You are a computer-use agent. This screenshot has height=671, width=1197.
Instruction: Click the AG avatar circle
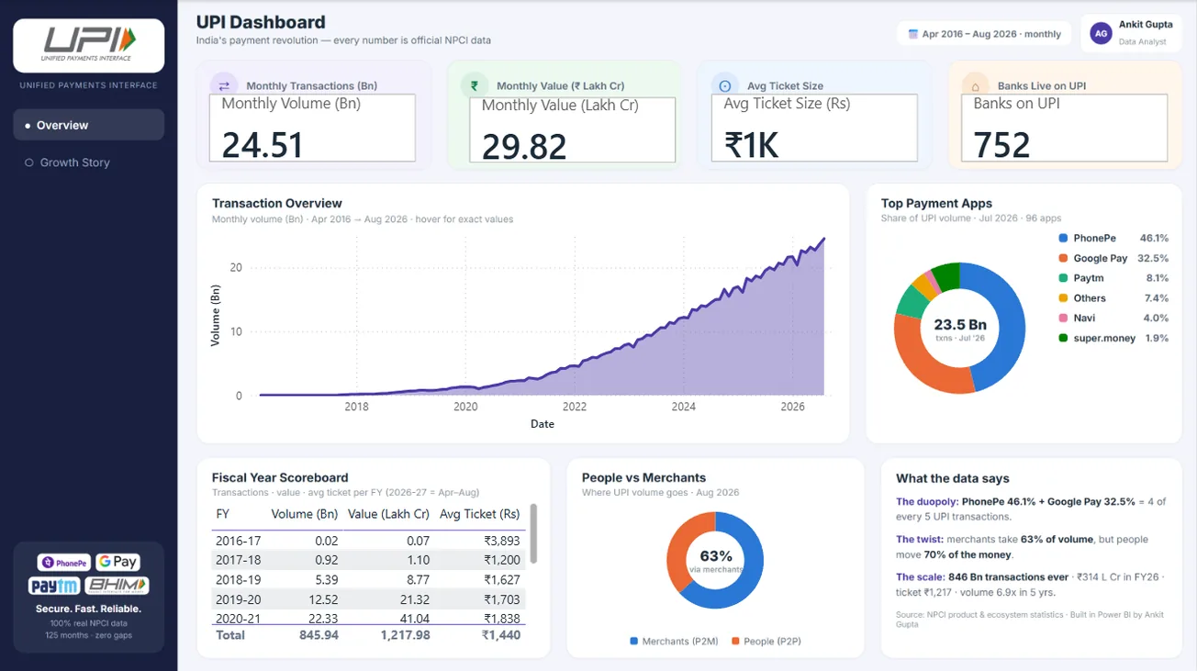pyautogui.click(x=1101, y=34)
